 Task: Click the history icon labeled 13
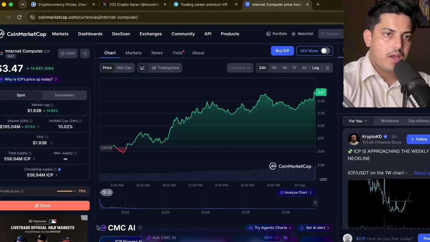click(x=107, y=193)
